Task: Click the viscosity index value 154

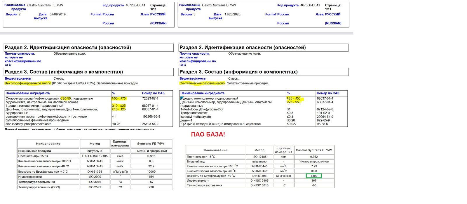Action: [151, 177]
